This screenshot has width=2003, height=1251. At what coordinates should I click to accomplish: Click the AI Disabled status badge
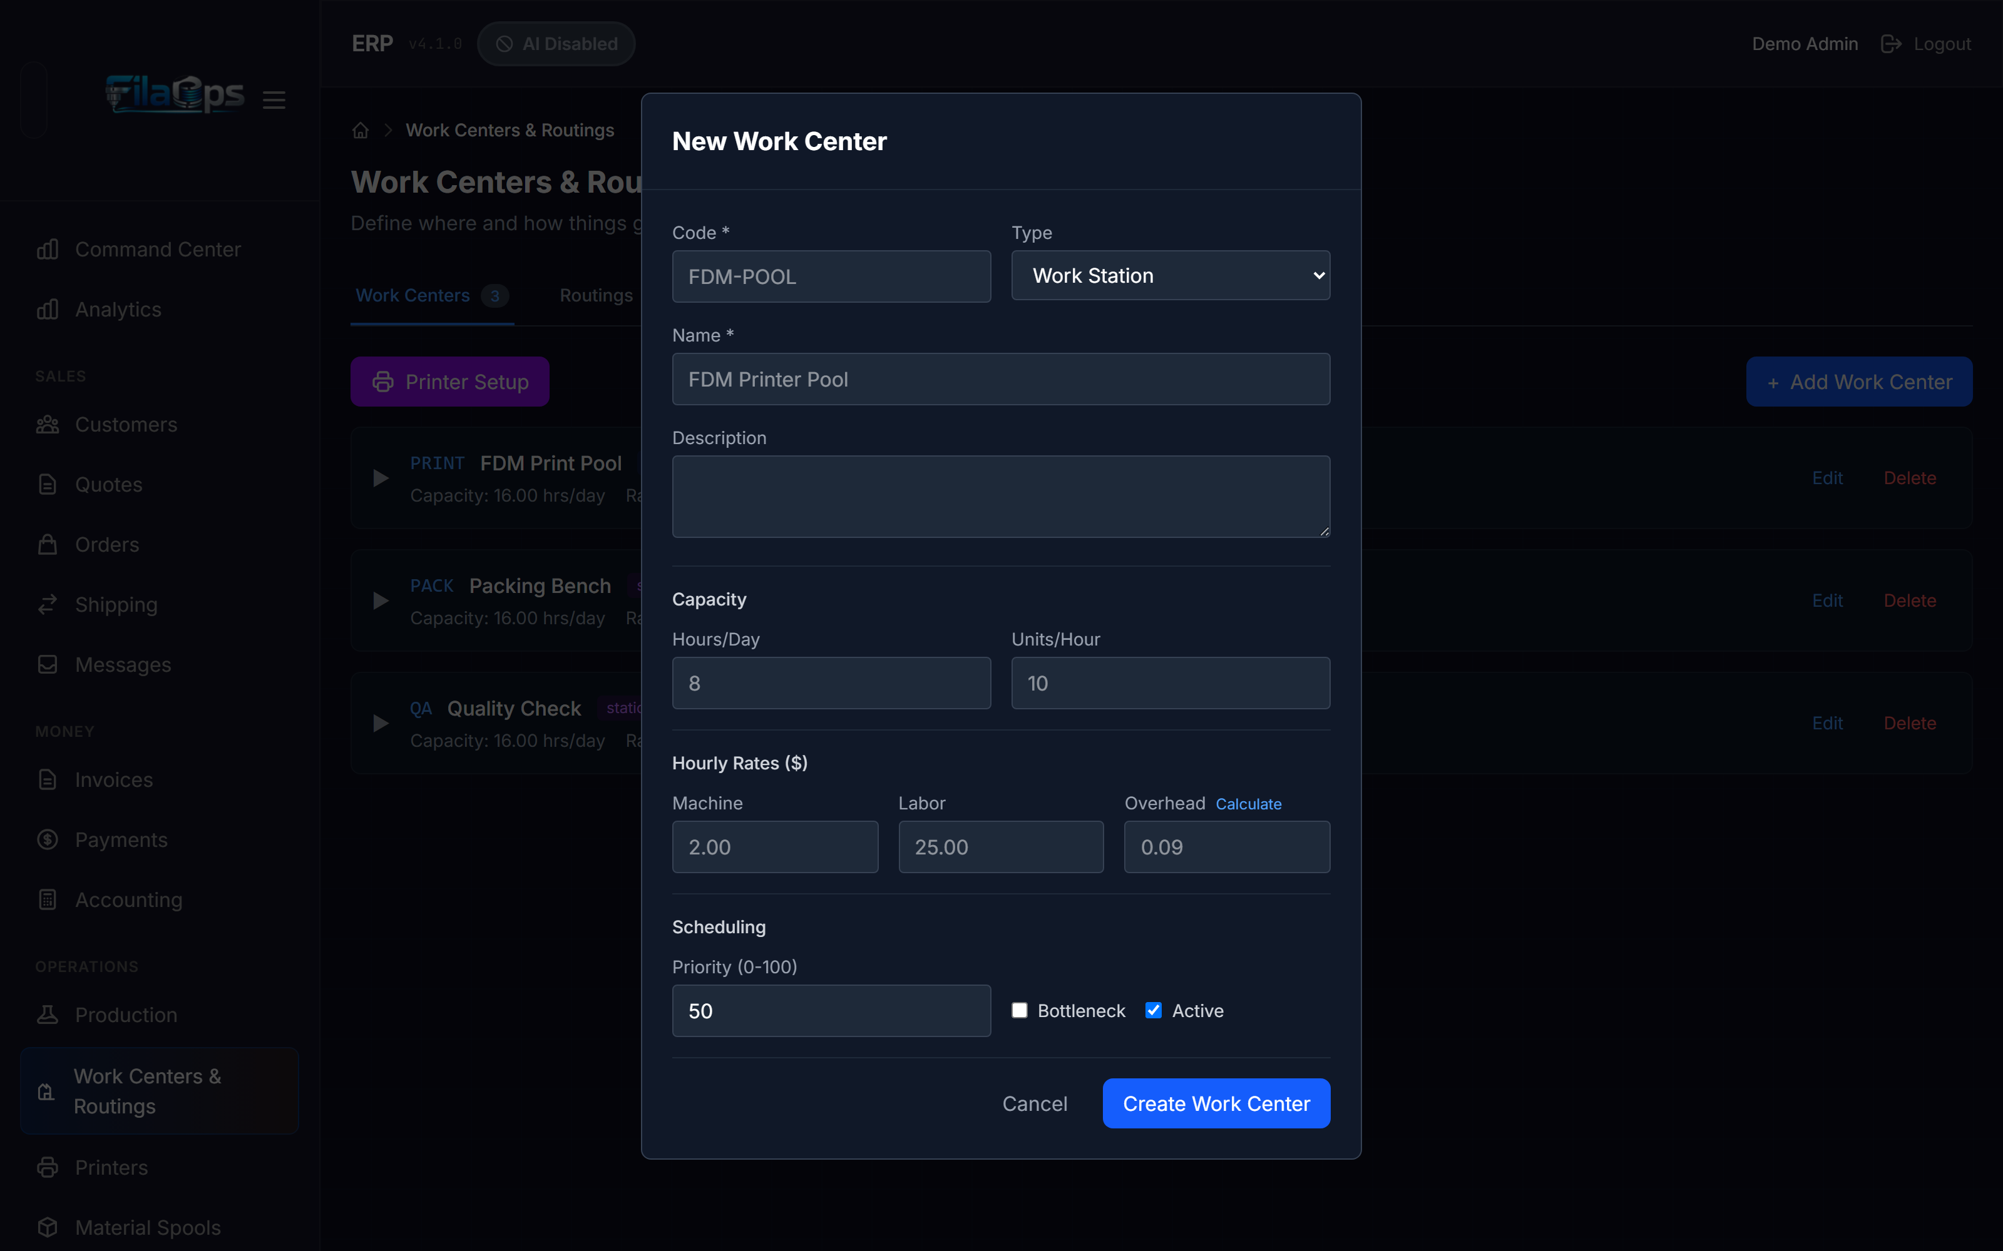click(556, 44)
